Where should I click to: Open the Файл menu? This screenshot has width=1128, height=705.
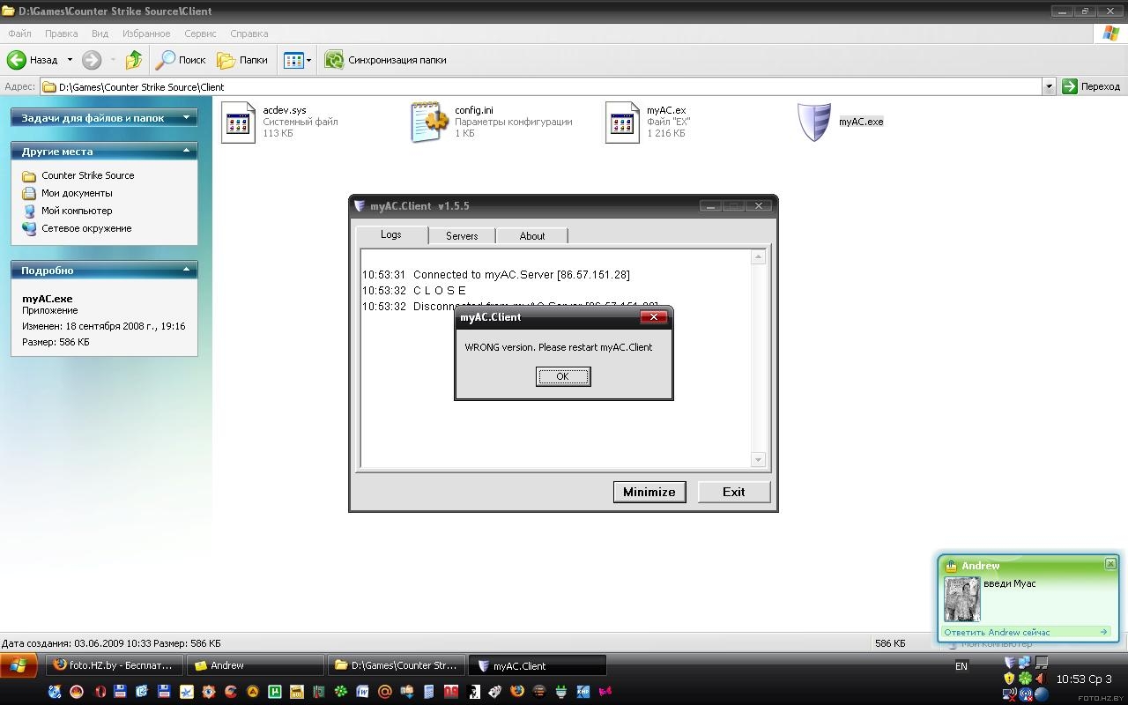pyautogui.click(x=19, y=33)
